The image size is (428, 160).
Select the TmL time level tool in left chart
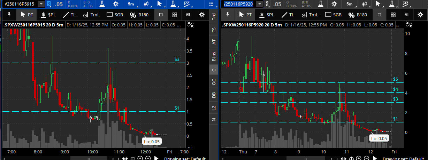tap(92, 15)
